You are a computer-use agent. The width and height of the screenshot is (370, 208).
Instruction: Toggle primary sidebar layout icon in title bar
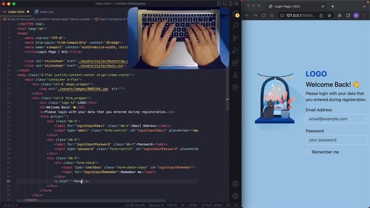pyautogui.click(x=219, y=3)
